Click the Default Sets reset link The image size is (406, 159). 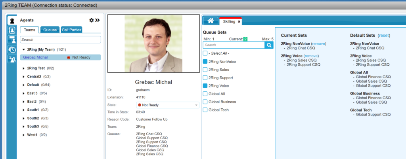(384, 36)
